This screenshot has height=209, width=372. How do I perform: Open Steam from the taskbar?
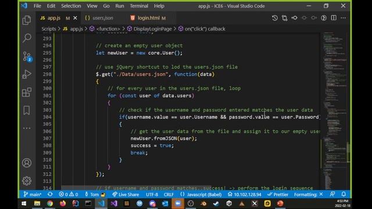[x=216, y=203]
